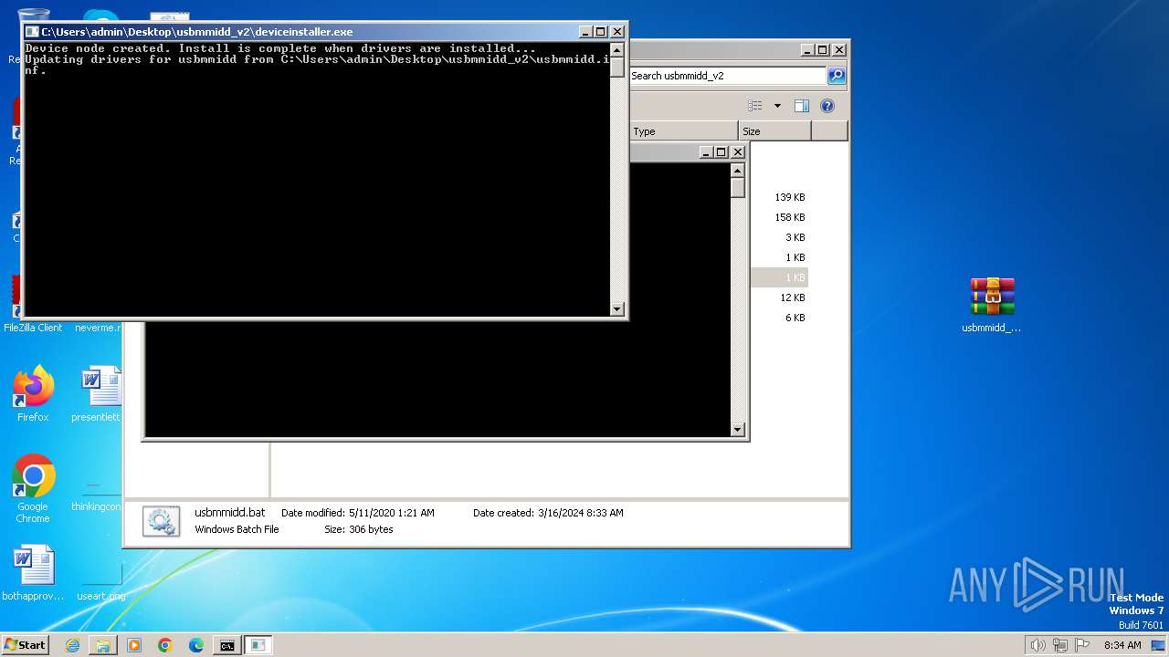
Task: Maximize the deviceinstaller.exe window
Action: click(x=600, y=31)
